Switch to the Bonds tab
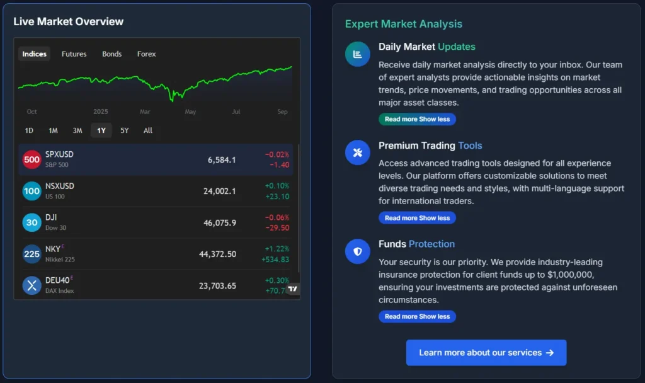This screenshot has width=645, height=383. point(112,54)
